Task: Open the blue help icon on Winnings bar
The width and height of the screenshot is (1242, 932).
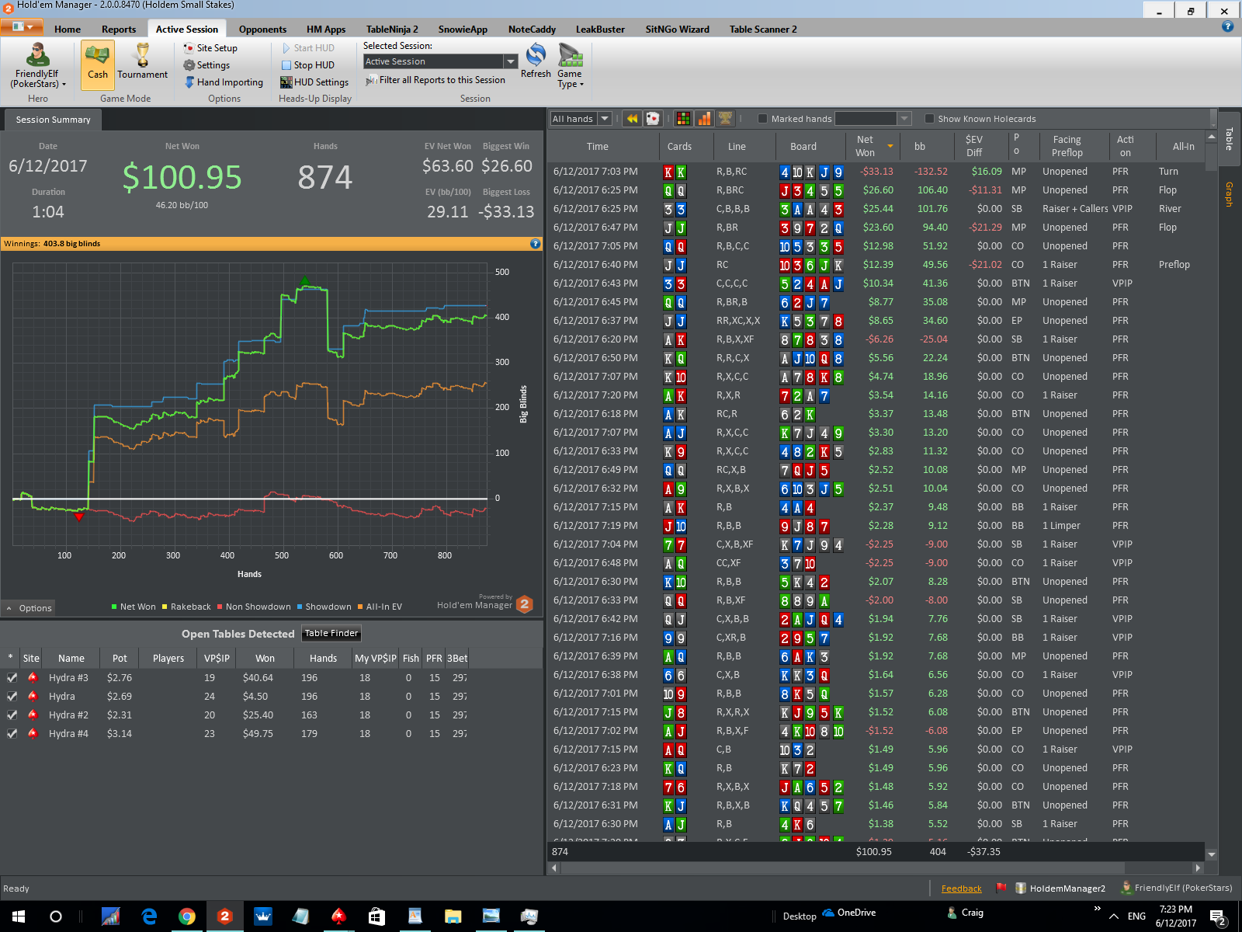Action: [x=535, y=244]
